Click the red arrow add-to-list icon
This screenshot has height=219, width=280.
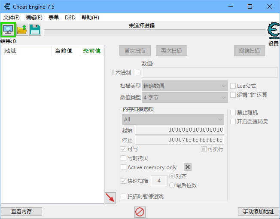110,198
